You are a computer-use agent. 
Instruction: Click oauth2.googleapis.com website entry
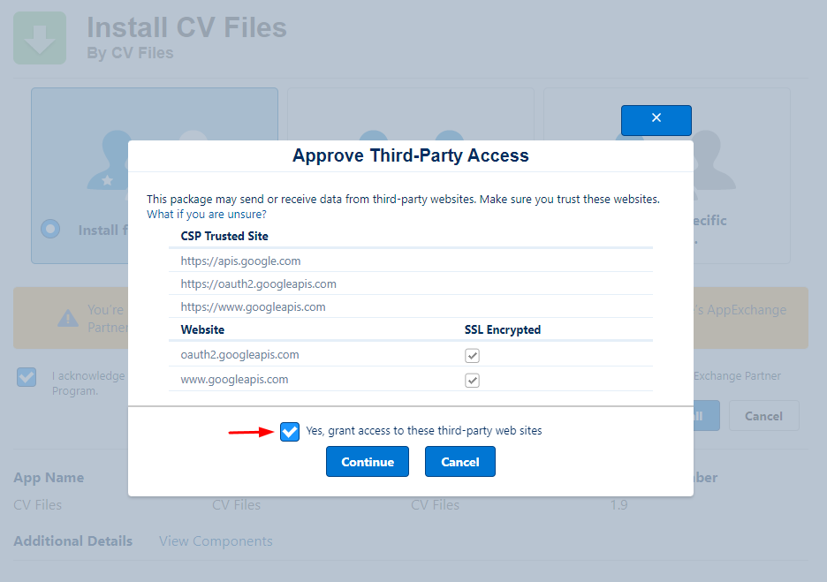[x=239, y=355]
